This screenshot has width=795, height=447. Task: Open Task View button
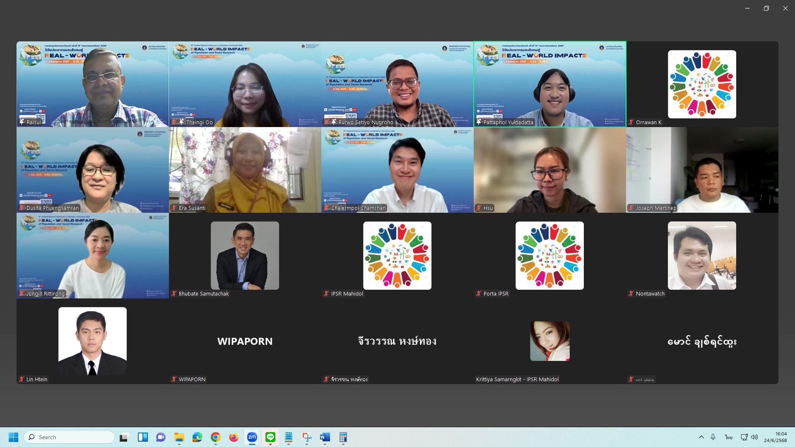point(124,437)
